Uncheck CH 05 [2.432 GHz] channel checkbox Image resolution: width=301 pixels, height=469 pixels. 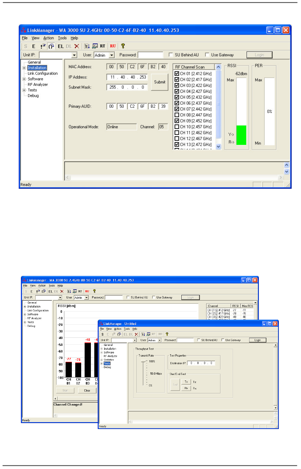[x=177, y=97]
